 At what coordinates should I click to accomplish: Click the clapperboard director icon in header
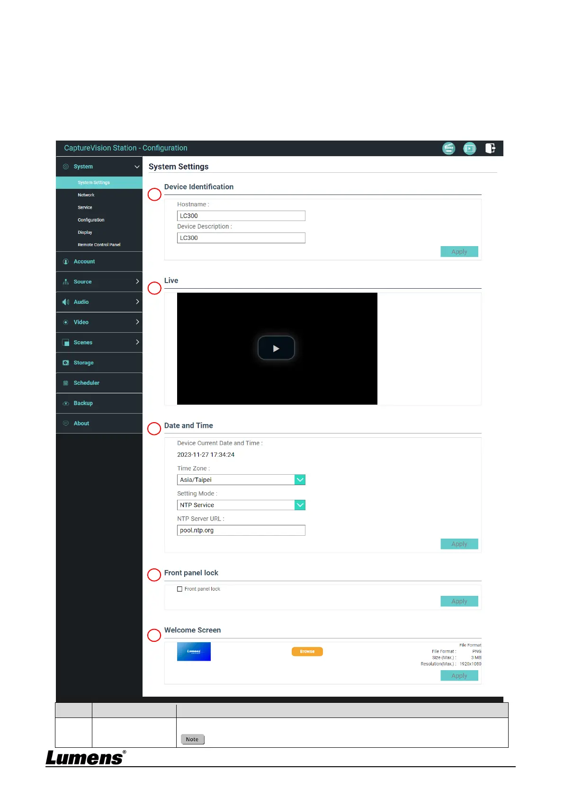pos(448,148)
